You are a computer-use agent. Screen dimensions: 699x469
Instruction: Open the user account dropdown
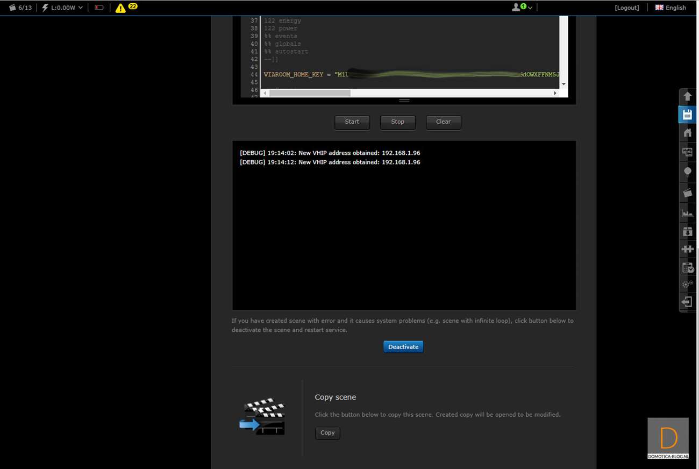click(x=522, y=8)
